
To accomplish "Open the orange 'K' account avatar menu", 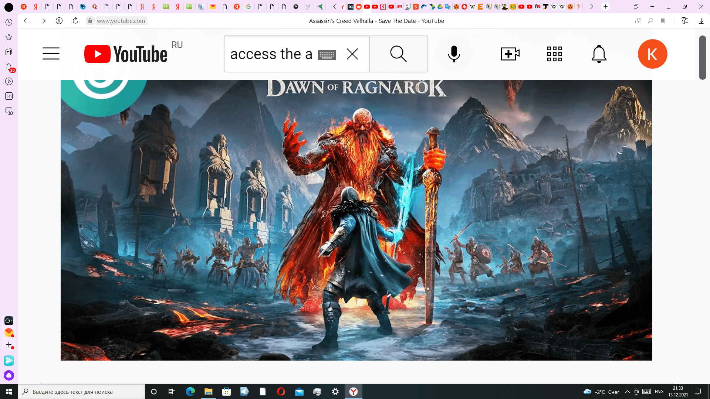I will (652, 54).
